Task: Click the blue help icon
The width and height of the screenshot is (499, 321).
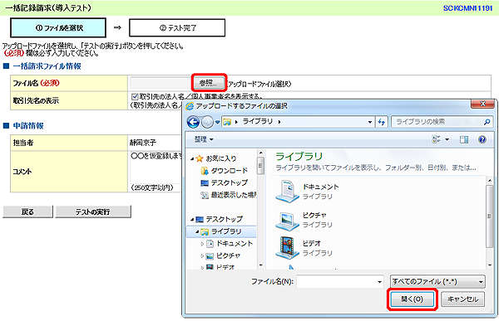Action: [x=482, y=139]
